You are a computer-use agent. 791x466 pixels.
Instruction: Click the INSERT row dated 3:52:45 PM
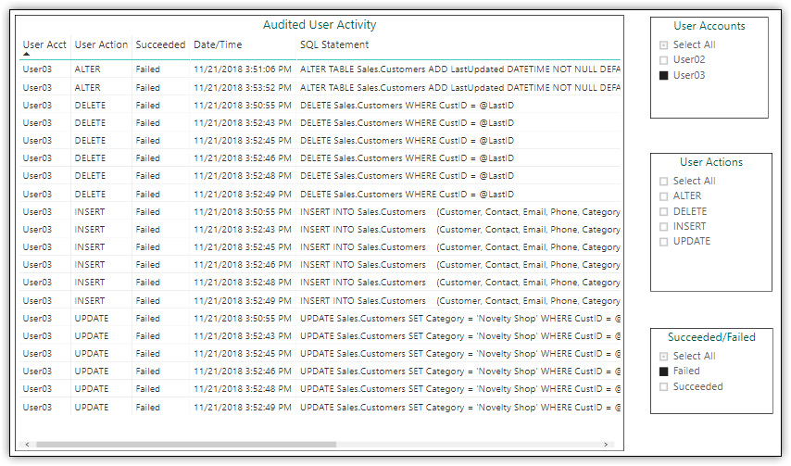tap(320, 247)
